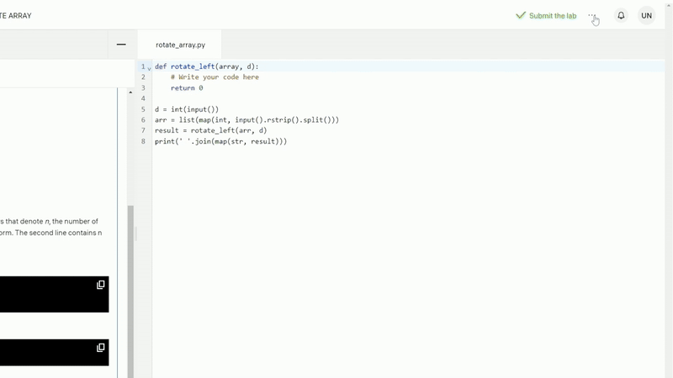Copy the second black code block
The image size is (673, 378).
coord(100,348)
